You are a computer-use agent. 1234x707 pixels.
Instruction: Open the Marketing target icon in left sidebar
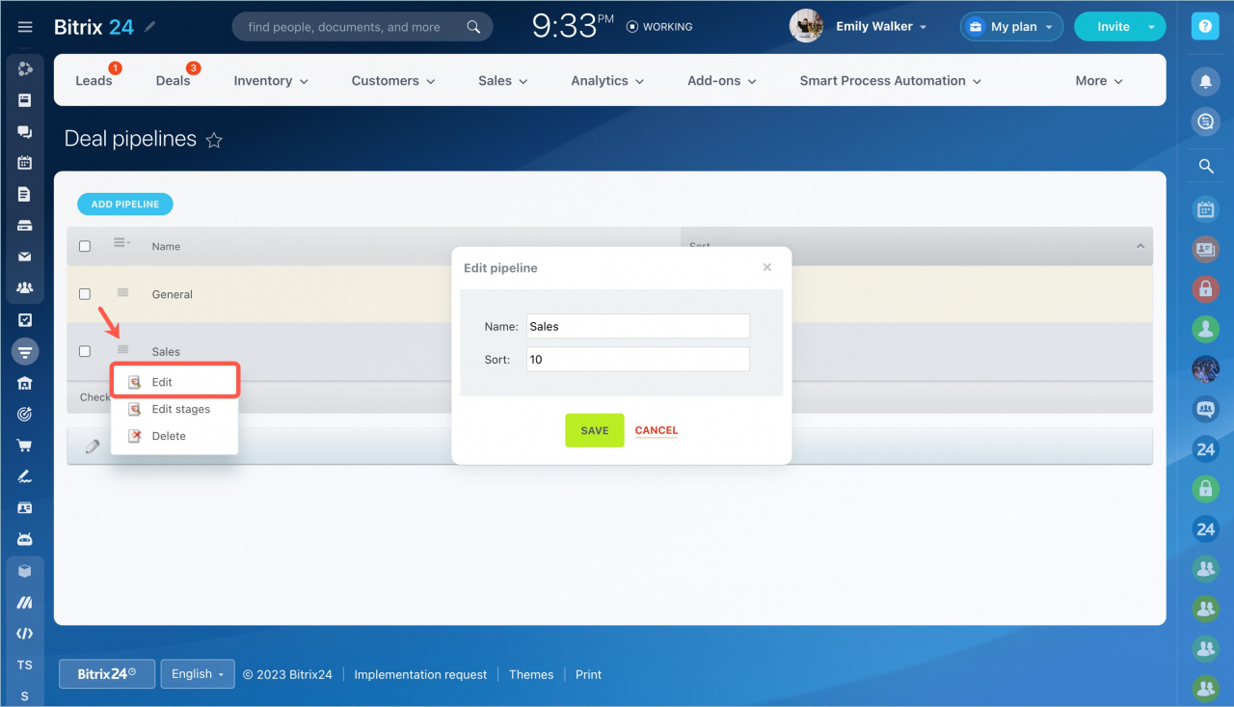click(x=25, y=414)
